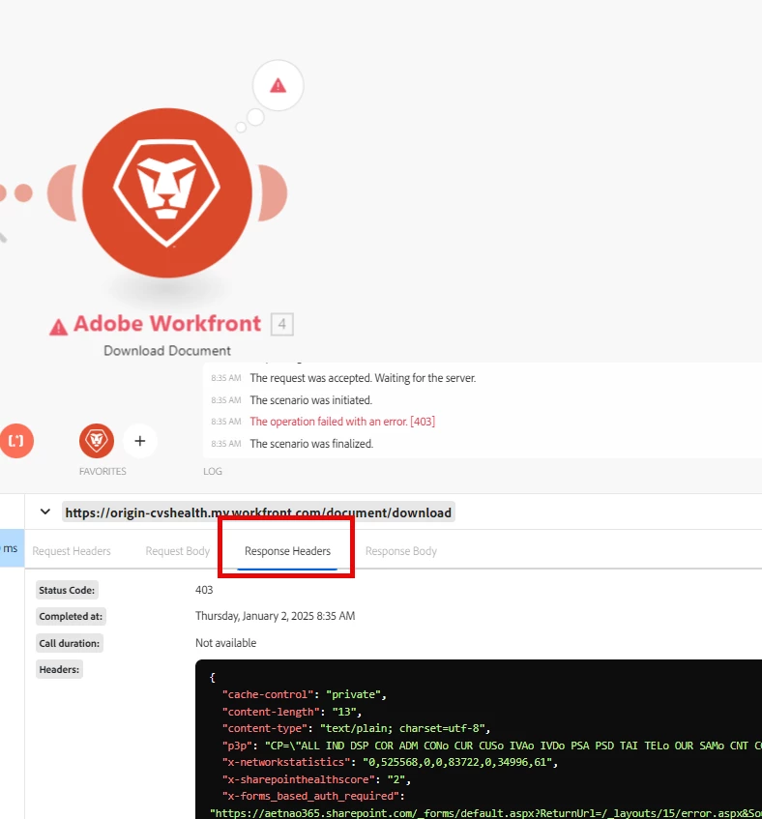This screenshot has width=762, height=819.
Task: Open the Adobe Workfront module lion icon
Action: (x=167, y=192)
